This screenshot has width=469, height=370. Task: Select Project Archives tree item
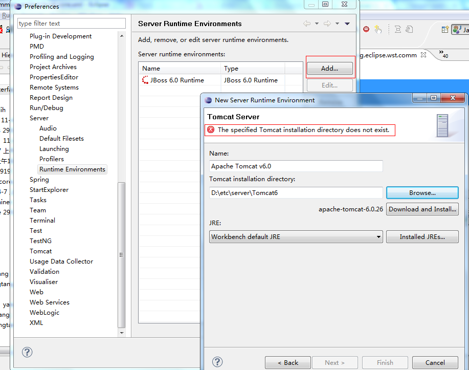(x=53, y=67)
